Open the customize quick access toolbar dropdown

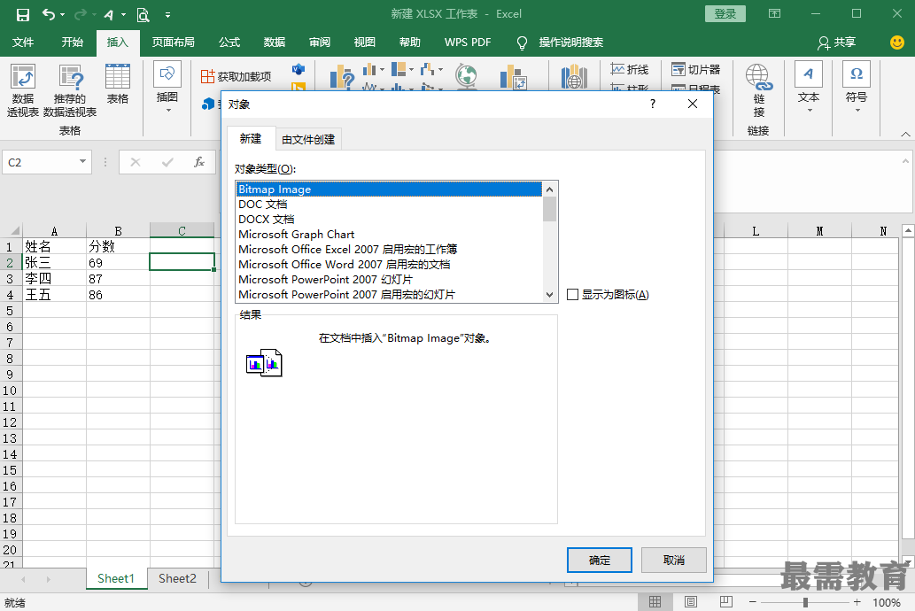pyautogui.click(x=167, y=14)
